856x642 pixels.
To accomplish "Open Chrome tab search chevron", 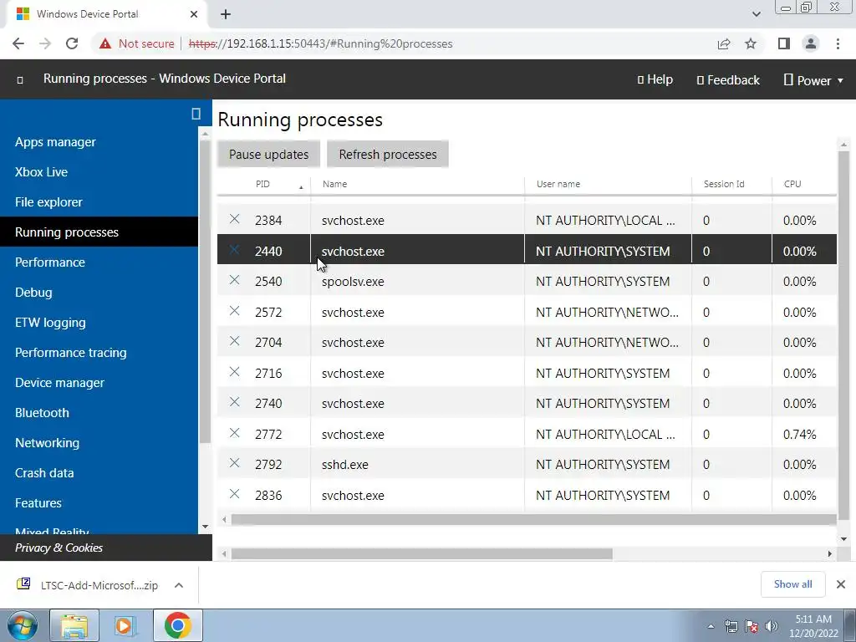I will (756, 14).
